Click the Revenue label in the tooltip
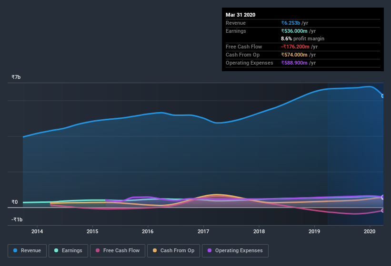This screenshot has width=391, height=266. click(236, 23)
